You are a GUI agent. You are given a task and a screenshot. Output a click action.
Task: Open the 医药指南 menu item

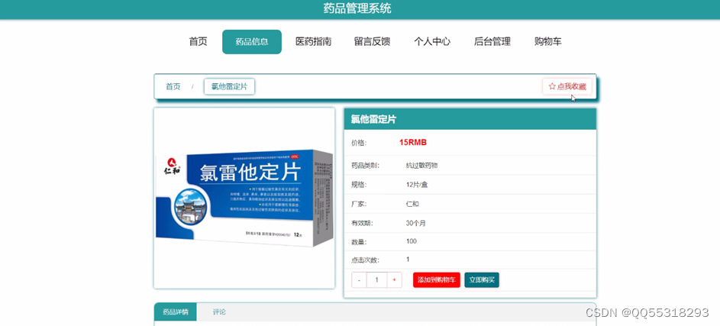[313, 42]
